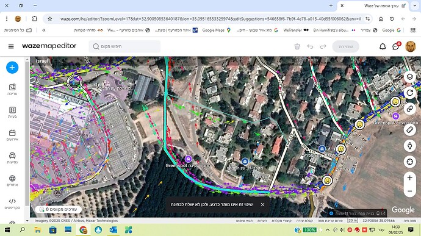Open the קבלת עזרה help link
This screenshot has height=236, width=421.
click(304, 220)
